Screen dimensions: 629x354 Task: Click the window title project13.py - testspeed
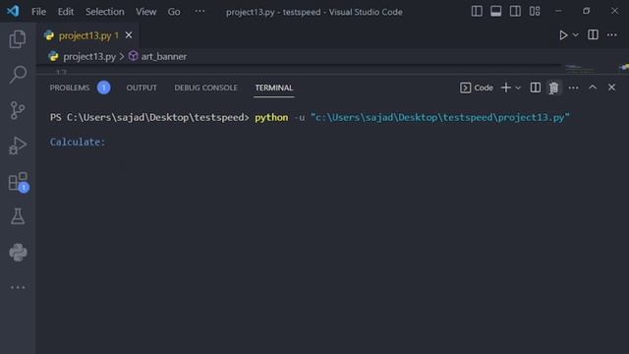point(314,12)
